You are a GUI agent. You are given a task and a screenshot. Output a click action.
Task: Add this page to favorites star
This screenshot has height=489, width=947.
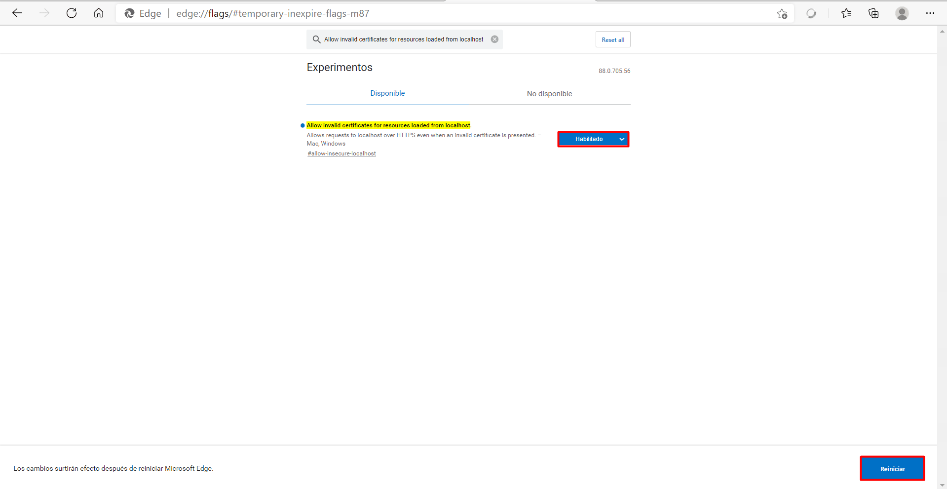782,14
